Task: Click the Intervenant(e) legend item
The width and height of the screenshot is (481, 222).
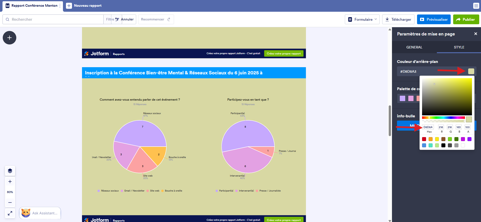Action: point(245,191)
